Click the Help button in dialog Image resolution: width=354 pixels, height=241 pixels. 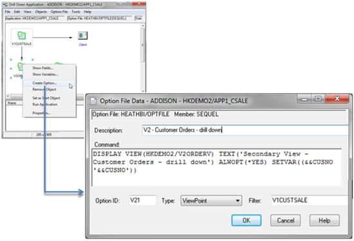(324, 220)
